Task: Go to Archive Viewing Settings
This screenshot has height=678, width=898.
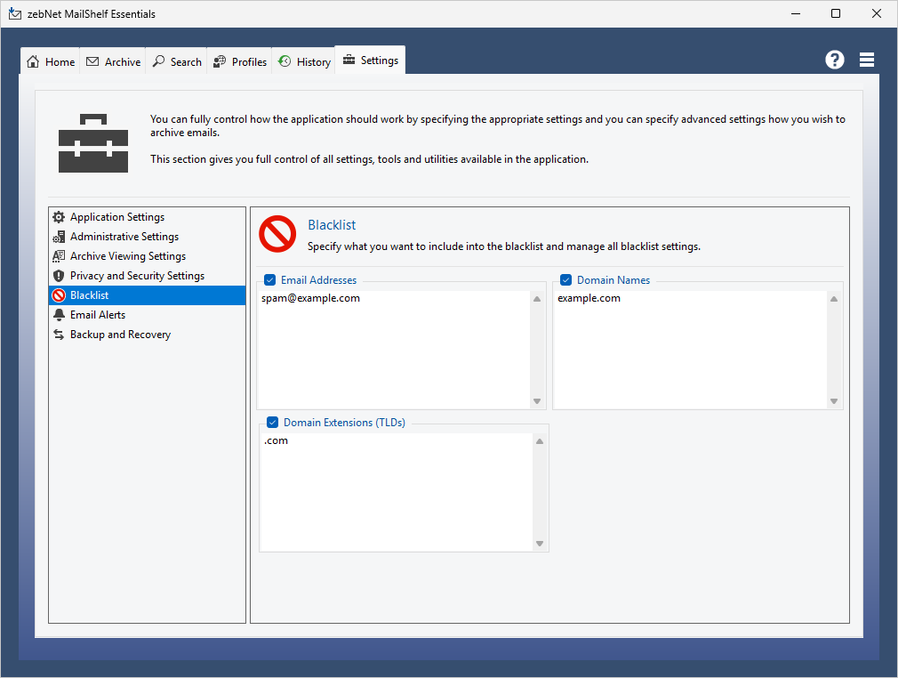Action: click(127, 256)
